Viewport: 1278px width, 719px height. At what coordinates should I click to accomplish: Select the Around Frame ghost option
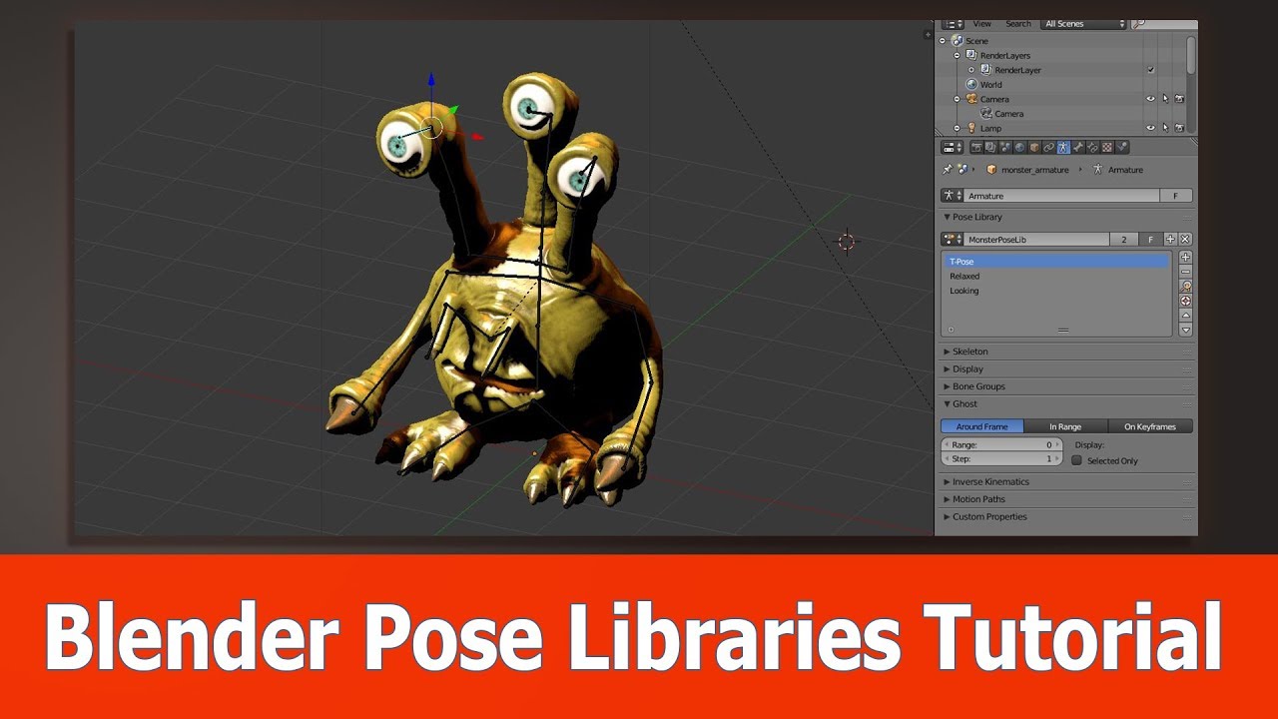[x=982, y=426]
